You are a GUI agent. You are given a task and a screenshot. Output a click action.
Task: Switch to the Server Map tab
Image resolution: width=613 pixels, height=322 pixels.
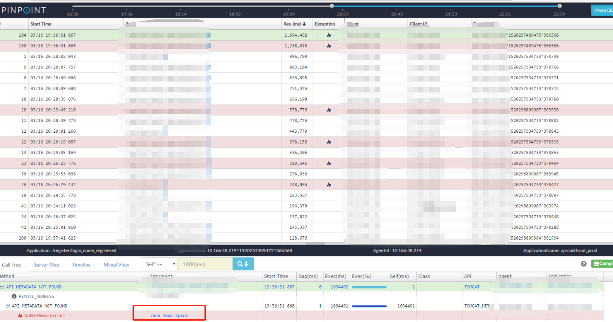(47, 265)
